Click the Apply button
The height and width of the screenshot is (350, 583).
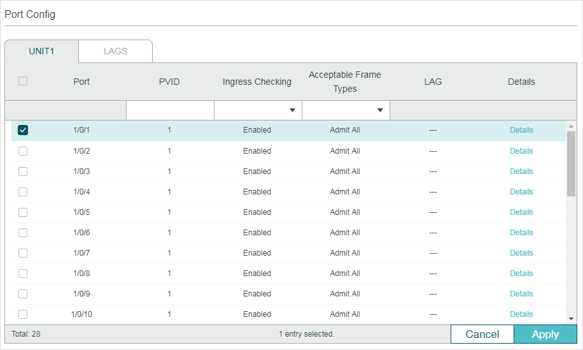545,334
